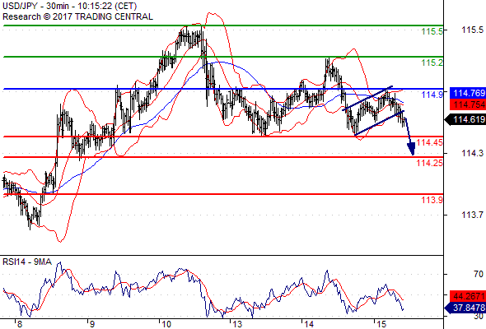This screenshot has height=329, width=486.
Task: Click the blue 37.8478 RSI value tag
Action: (x=465, y=308)
